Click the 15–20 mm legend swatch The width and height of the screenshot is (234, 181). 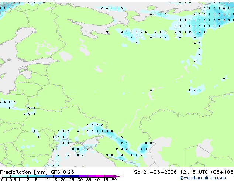click(58, 176)
